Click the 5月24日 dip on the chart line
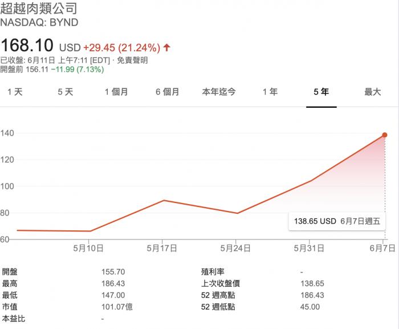 [237, 213]
